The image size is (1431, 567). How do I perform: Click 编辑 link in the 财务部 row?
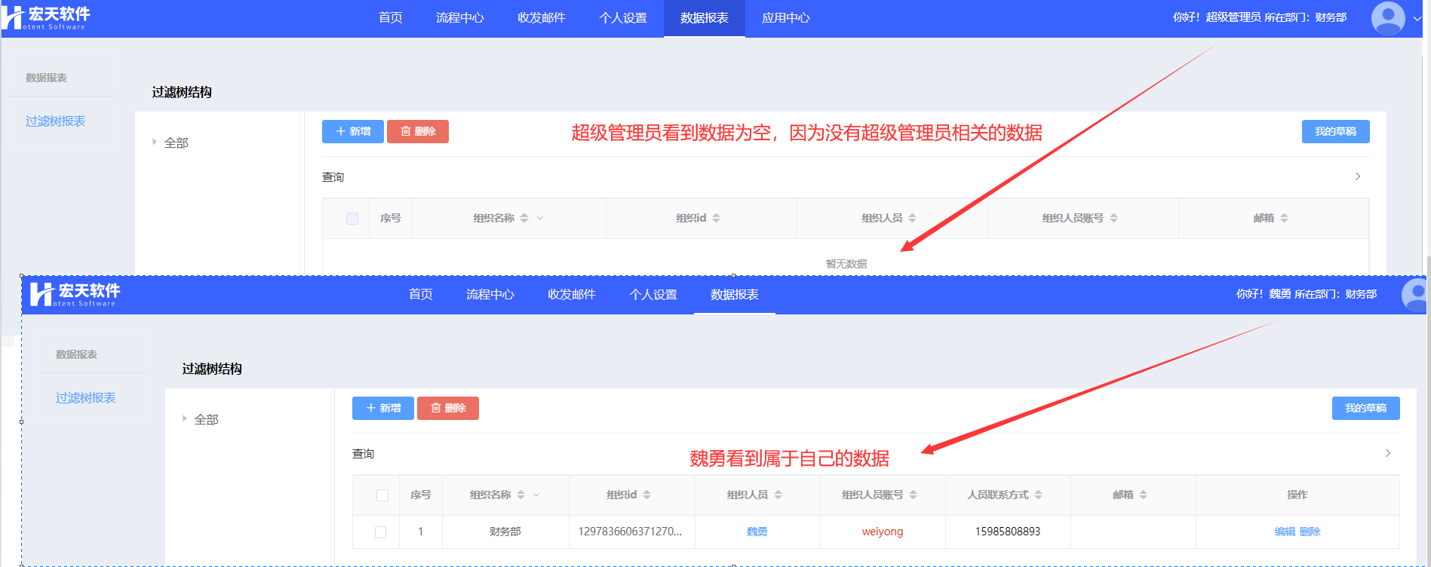(1284, 532)
